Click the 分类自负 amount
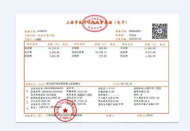 46,104
